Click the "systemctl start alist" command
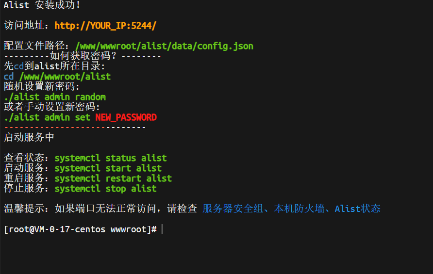The height and width of the screenshot is (274, 433). (108, 168)
